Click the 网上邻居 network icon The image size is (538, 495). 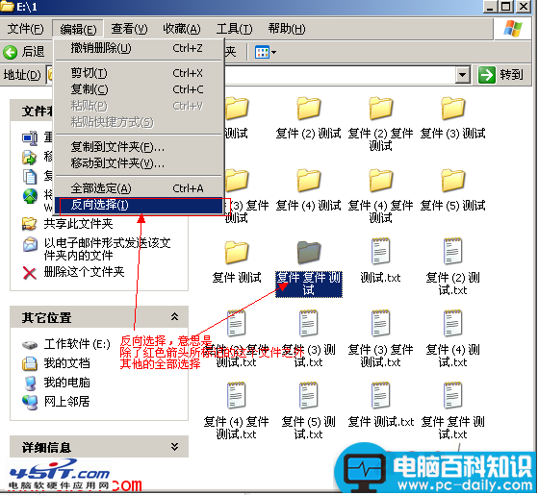[x=30, y=402]
